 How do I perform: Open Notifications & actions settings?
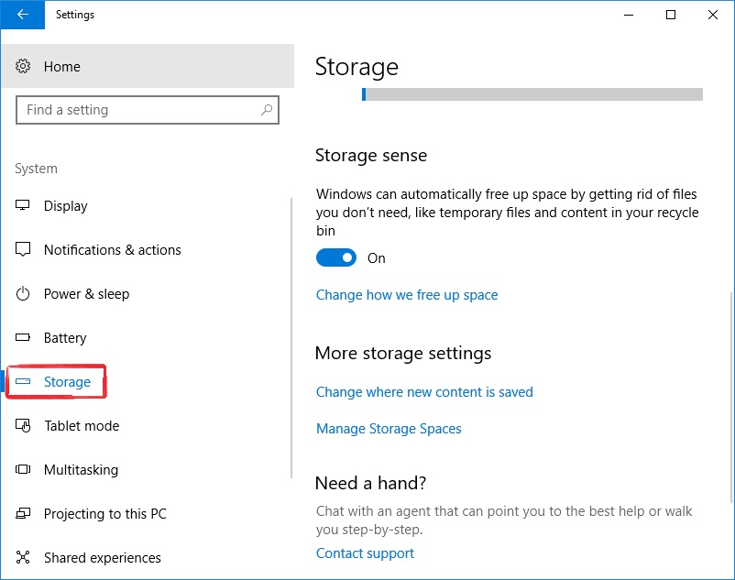tap(24, 250)
